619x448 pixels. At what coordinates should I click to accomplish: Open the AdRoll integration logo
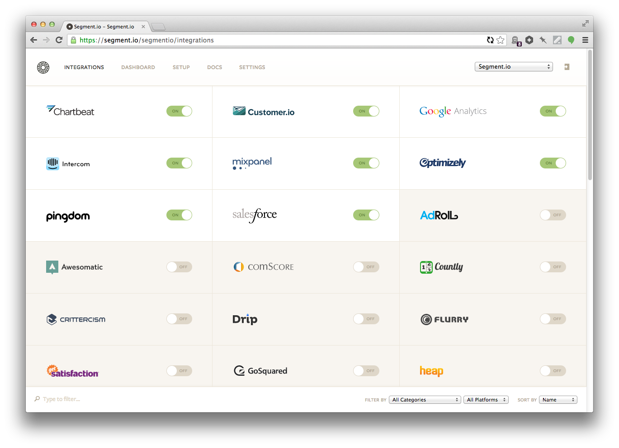tap(439, 215)
